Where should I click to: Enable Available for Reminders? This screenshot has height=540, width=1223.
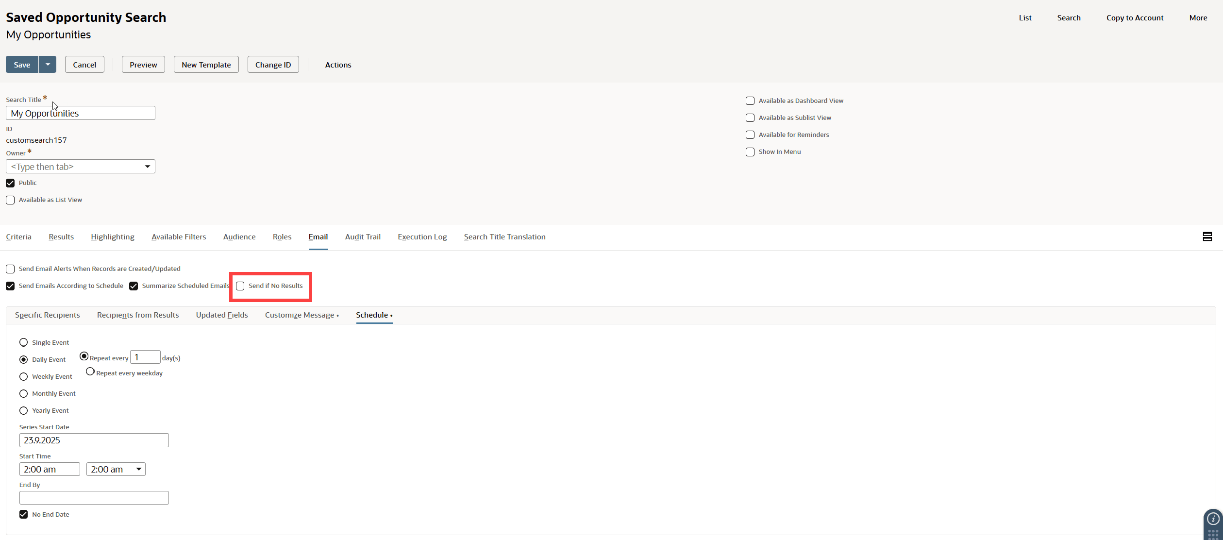point(750,135)
